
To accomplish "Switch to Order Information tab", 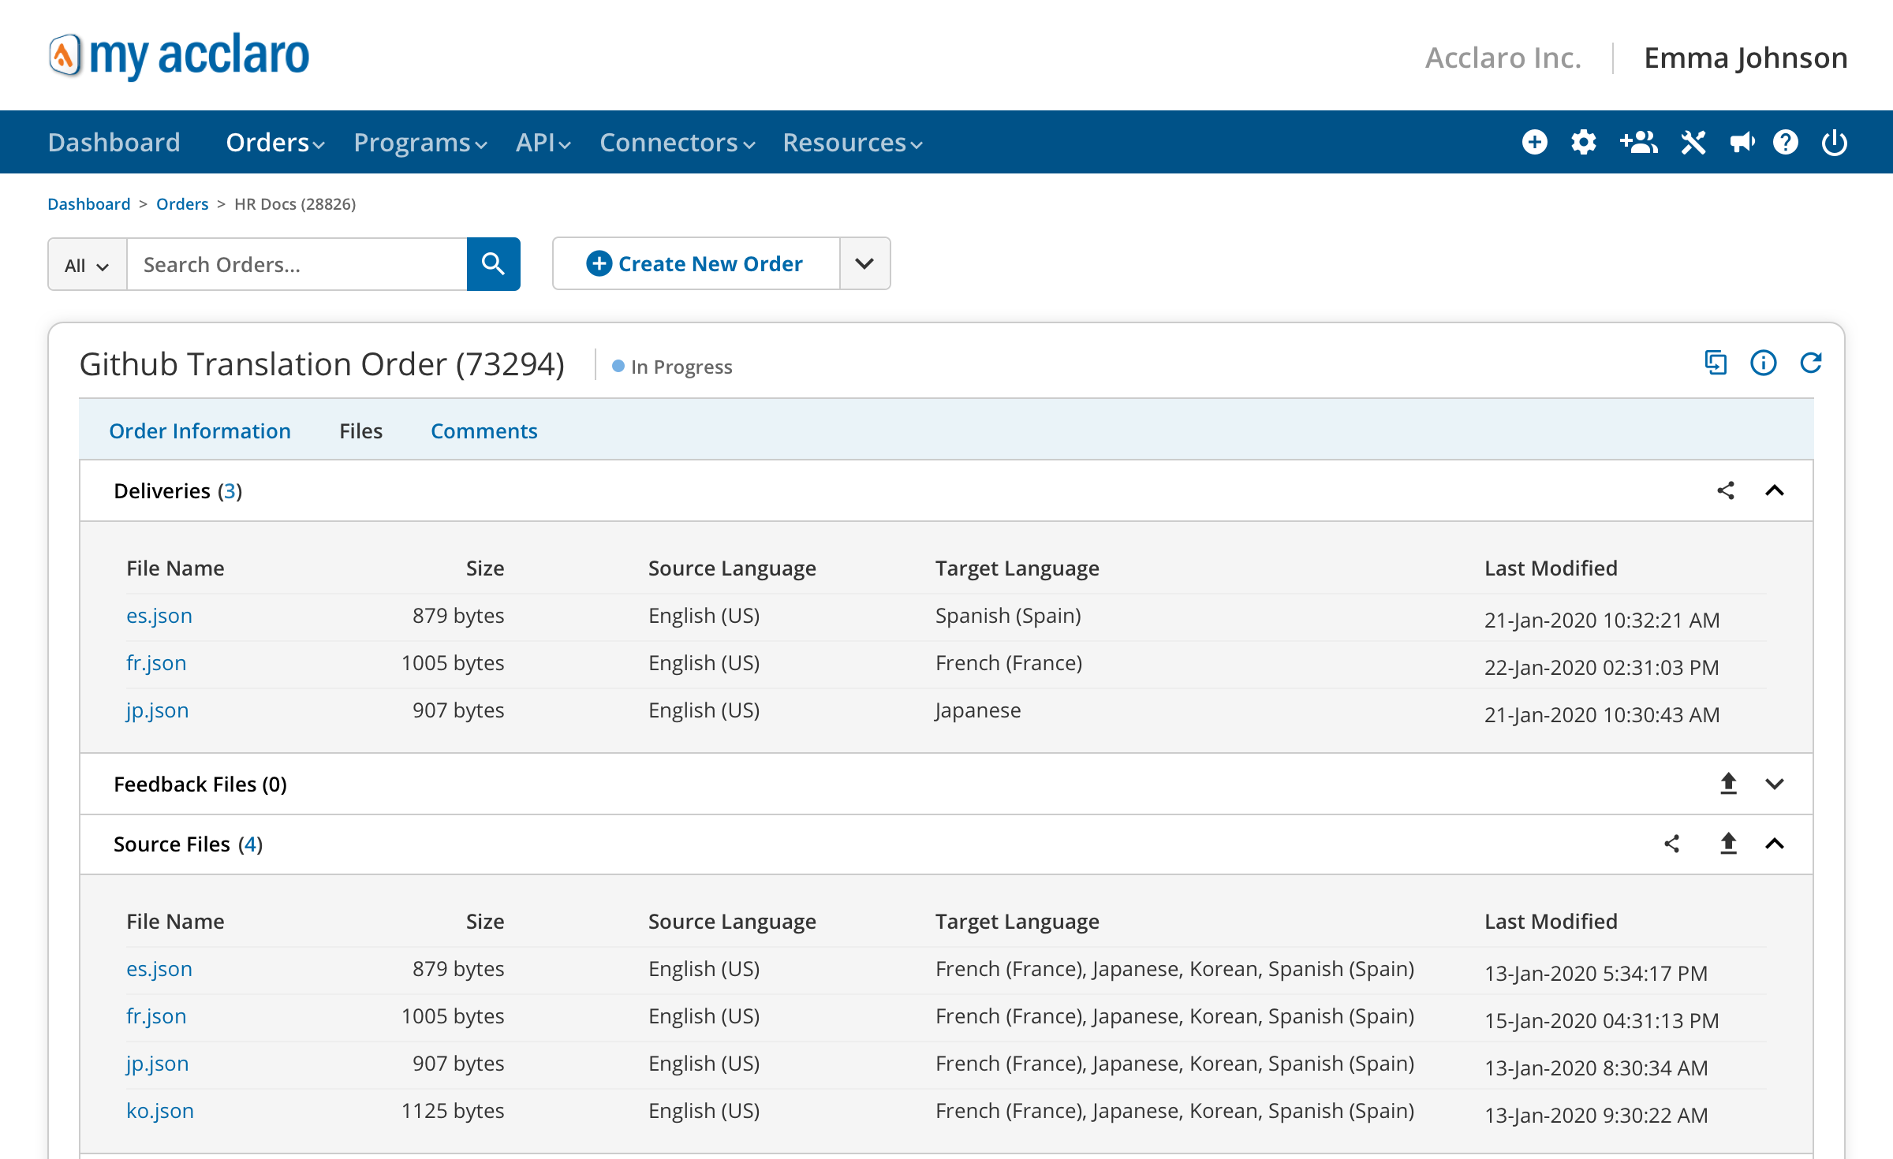I will pos(200,431).
